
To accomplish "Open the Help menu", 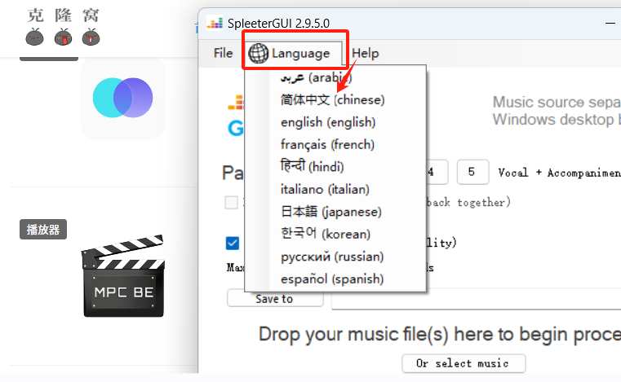I will coord(365,53).
